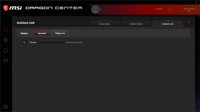Close the Ambient Link panel

(x=189, y=22)
